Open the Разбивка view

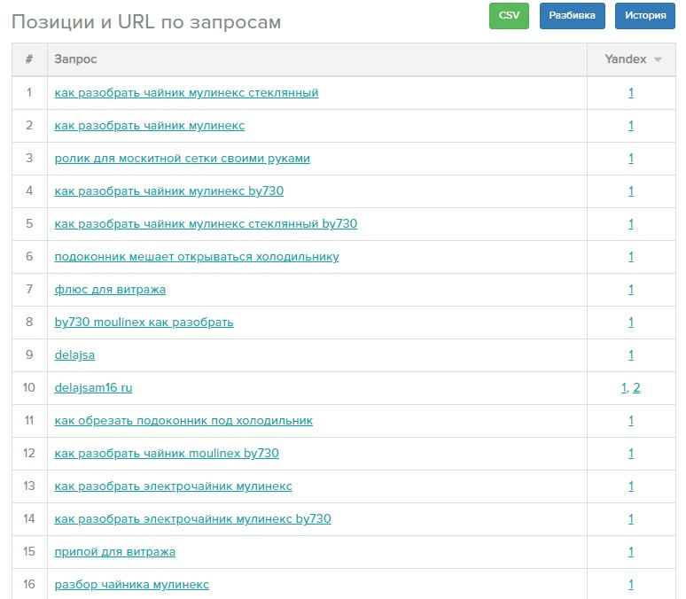573,16
